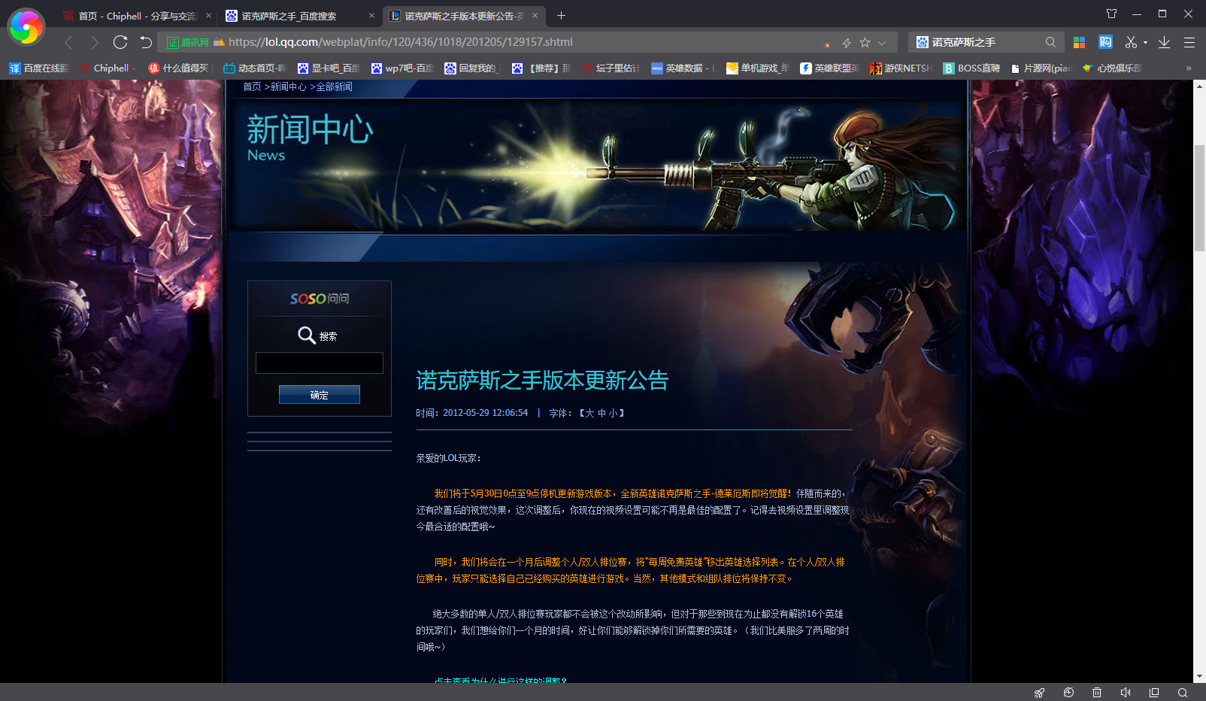Open 什么值得买 bookmark
This screenshot has width=1206, height=701.
click(x=179, y=68)
